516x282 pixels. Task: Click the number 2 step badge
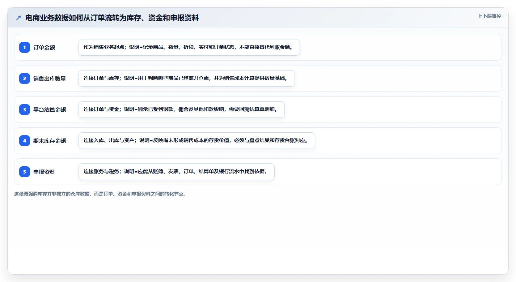[x=25, y=78]
